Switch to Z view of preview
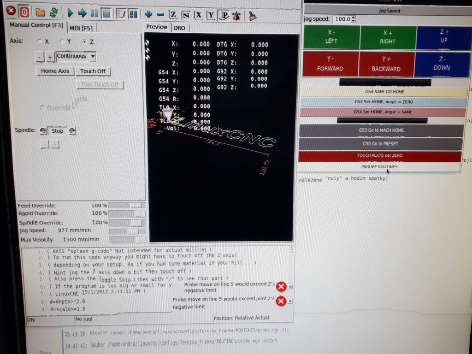Viewport: 472px width, 354px height. (173, 14)
